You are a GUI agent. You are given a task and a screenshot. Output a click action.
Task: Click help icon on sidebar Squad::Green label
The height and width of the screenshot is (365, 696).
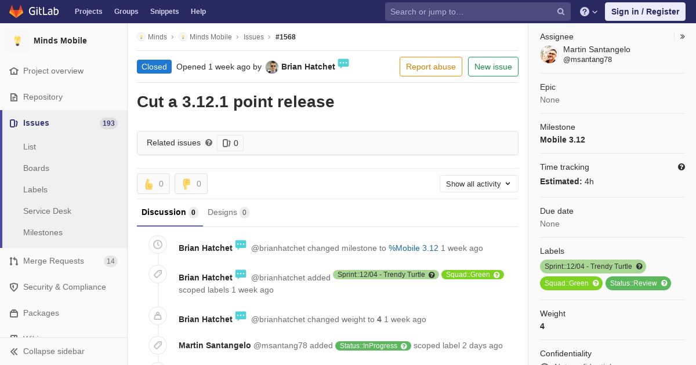[596, 283]
